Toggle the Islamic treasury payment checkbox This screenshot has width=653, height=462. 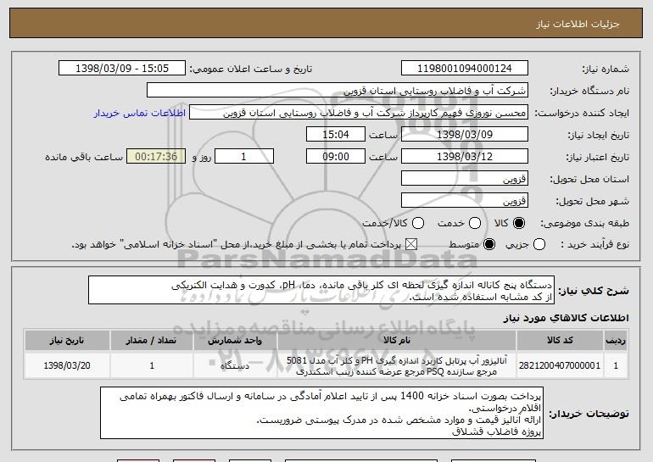click(x=411, y=245)
